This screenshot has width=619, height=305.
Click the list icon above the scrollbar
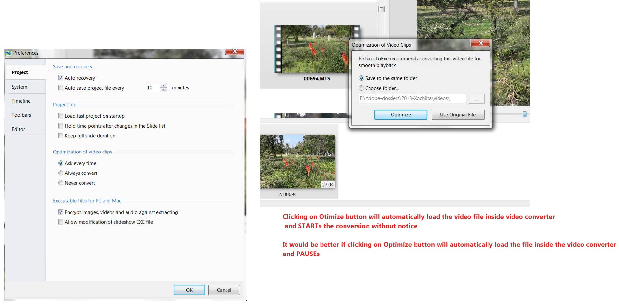coord(381,9)
